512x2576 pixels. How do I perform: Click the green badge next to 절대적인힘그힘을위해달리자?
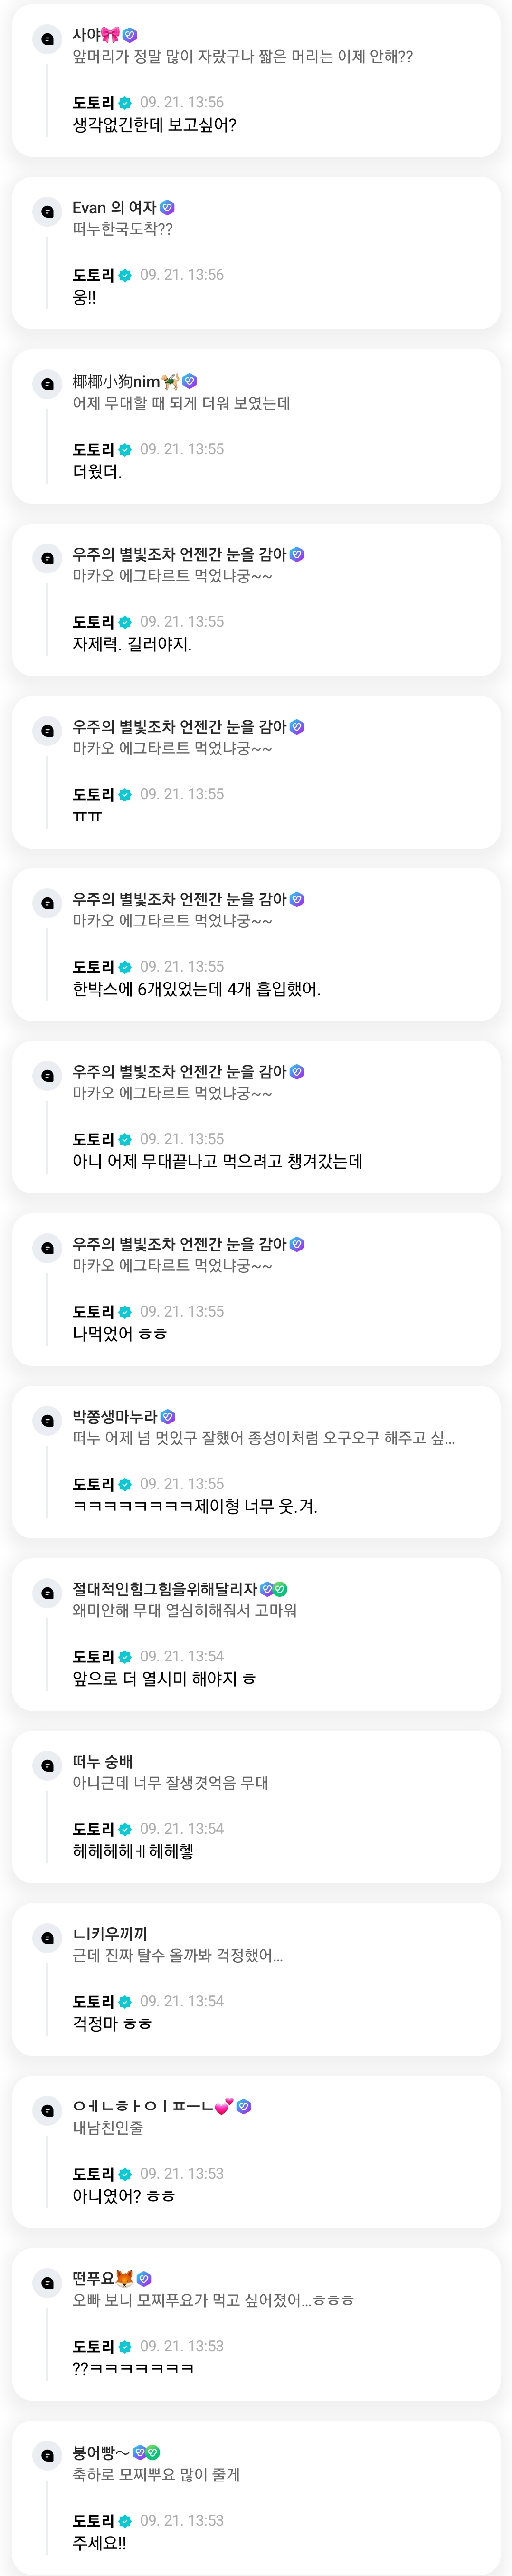(x=281, y=1589)
